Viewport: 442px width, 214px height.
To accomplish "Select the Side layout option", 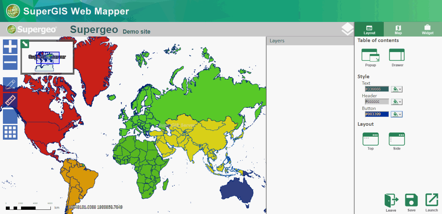I will tap(397, 141).
